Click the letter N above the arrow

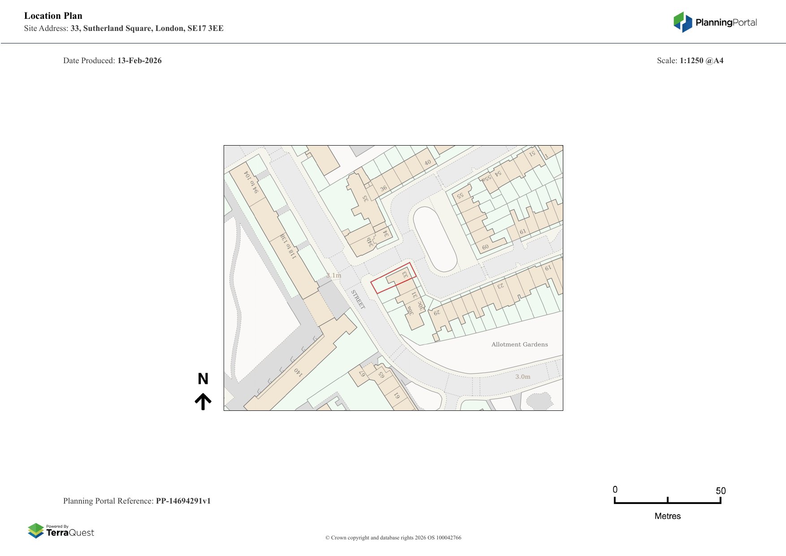coord(203,379)
